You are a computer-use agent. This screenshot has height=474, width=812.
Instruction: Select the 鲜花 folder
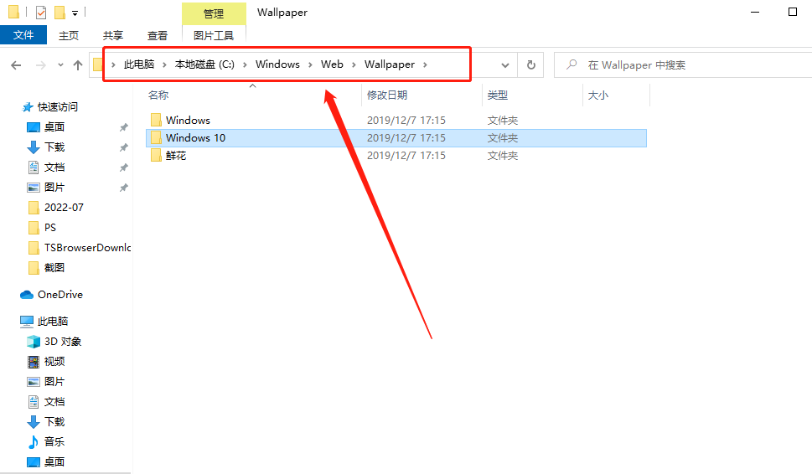coord(175,156)
